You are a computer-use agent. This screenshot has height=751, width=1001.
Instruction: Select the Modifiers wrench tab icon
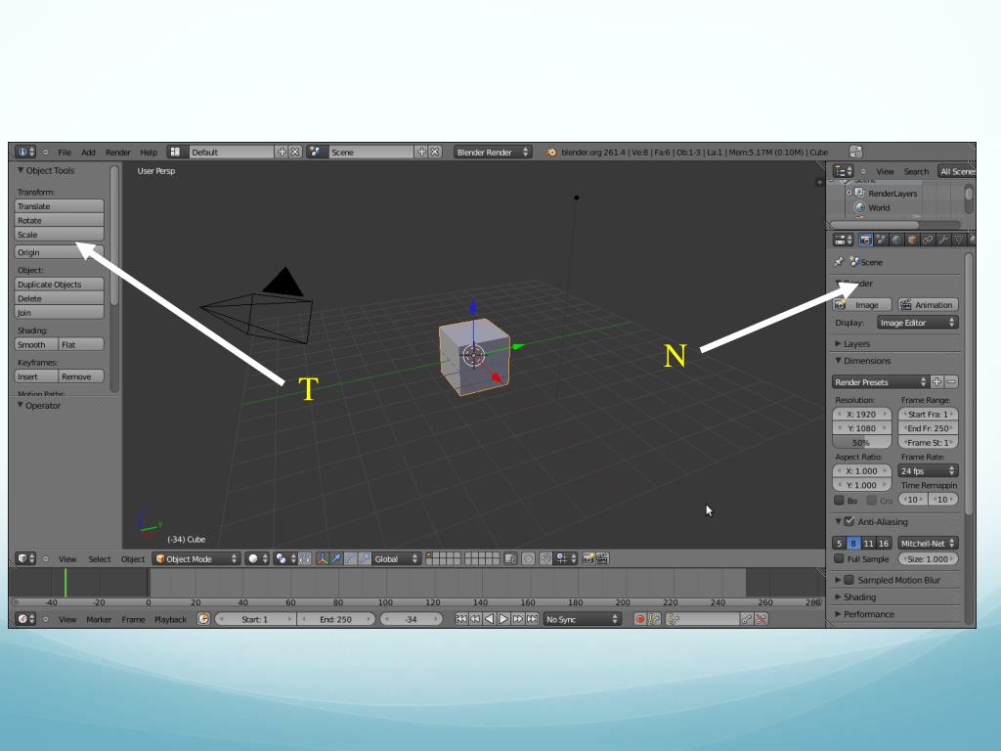coord(943,241)
